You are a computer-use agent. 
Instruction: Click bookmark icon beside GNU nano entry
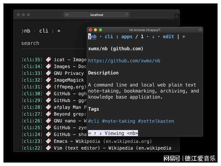click(48, 121)
